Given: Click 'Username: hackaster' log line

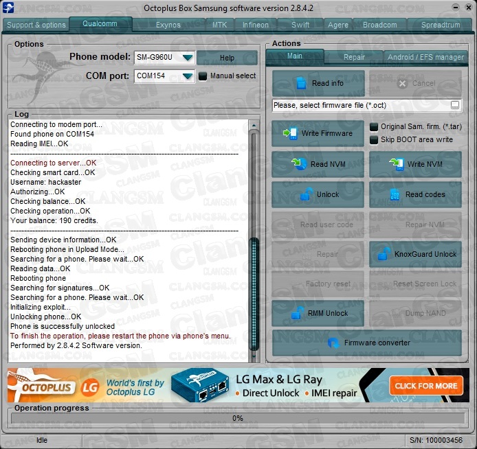Looking at the screenshot, I should pos(46,182).
